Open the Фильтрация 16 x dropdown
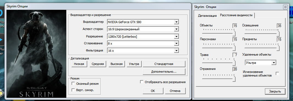 coord(143,51)
